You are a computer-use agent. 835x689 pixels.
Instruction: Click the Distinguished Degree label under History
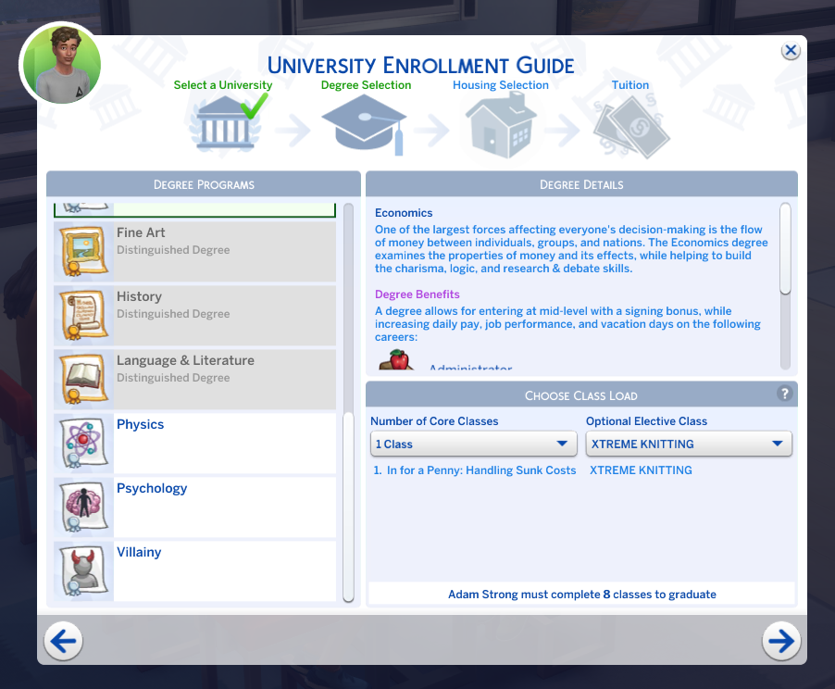pyautogui.click(x=173, y=314)
